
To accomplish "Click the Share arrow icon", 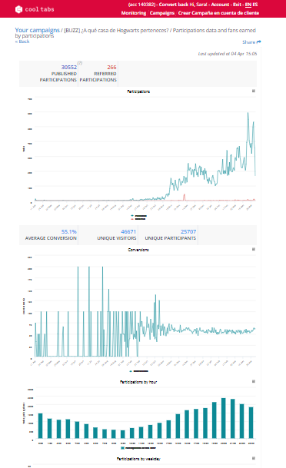I will click(258, 42).
